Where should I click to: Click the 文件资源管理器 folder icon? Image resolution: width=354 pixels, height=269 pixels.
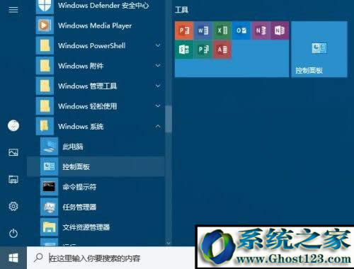[49, 227]
